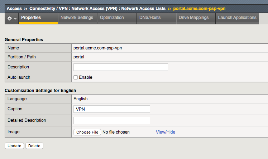
Task: Focus the Caption field containing VPN
Action: (x=112, y=109)
